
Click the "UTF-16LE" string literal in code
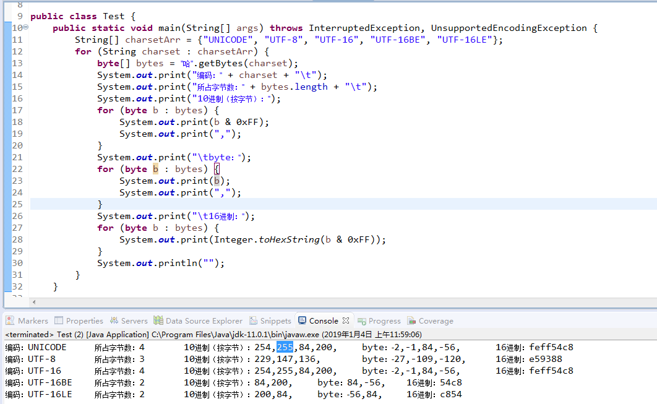click(465, 40)
